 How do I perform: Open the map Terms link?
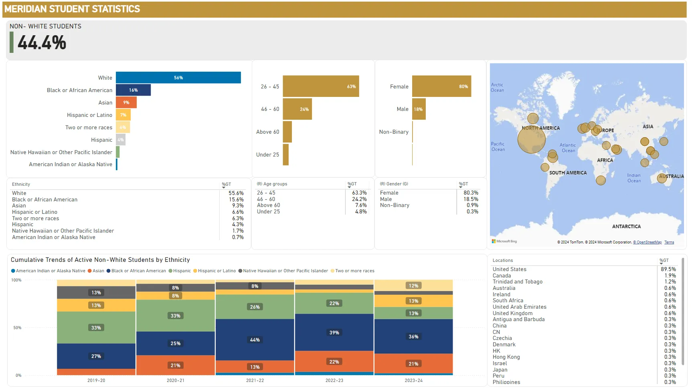pos(669,242)
